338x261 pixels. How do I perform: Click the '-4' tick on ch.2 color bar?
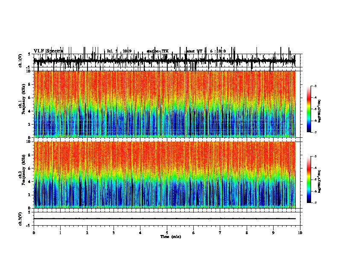click(315, 168)
